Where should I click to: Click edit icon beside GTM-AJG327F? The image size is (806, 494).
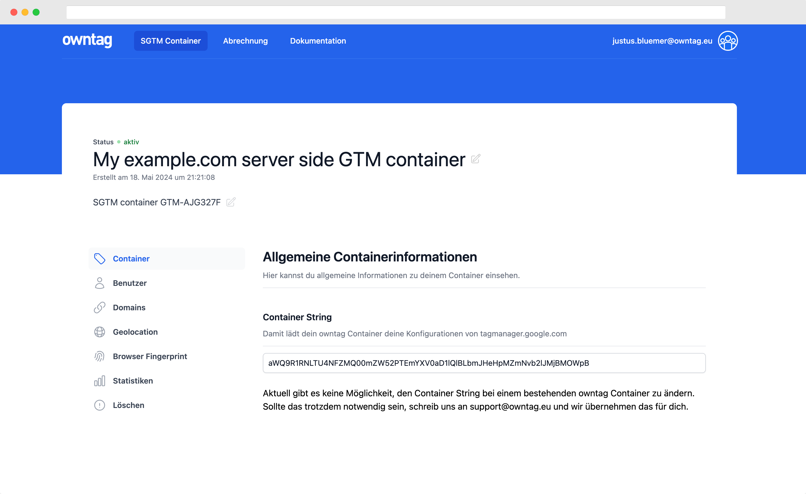[x=231, y=202]
